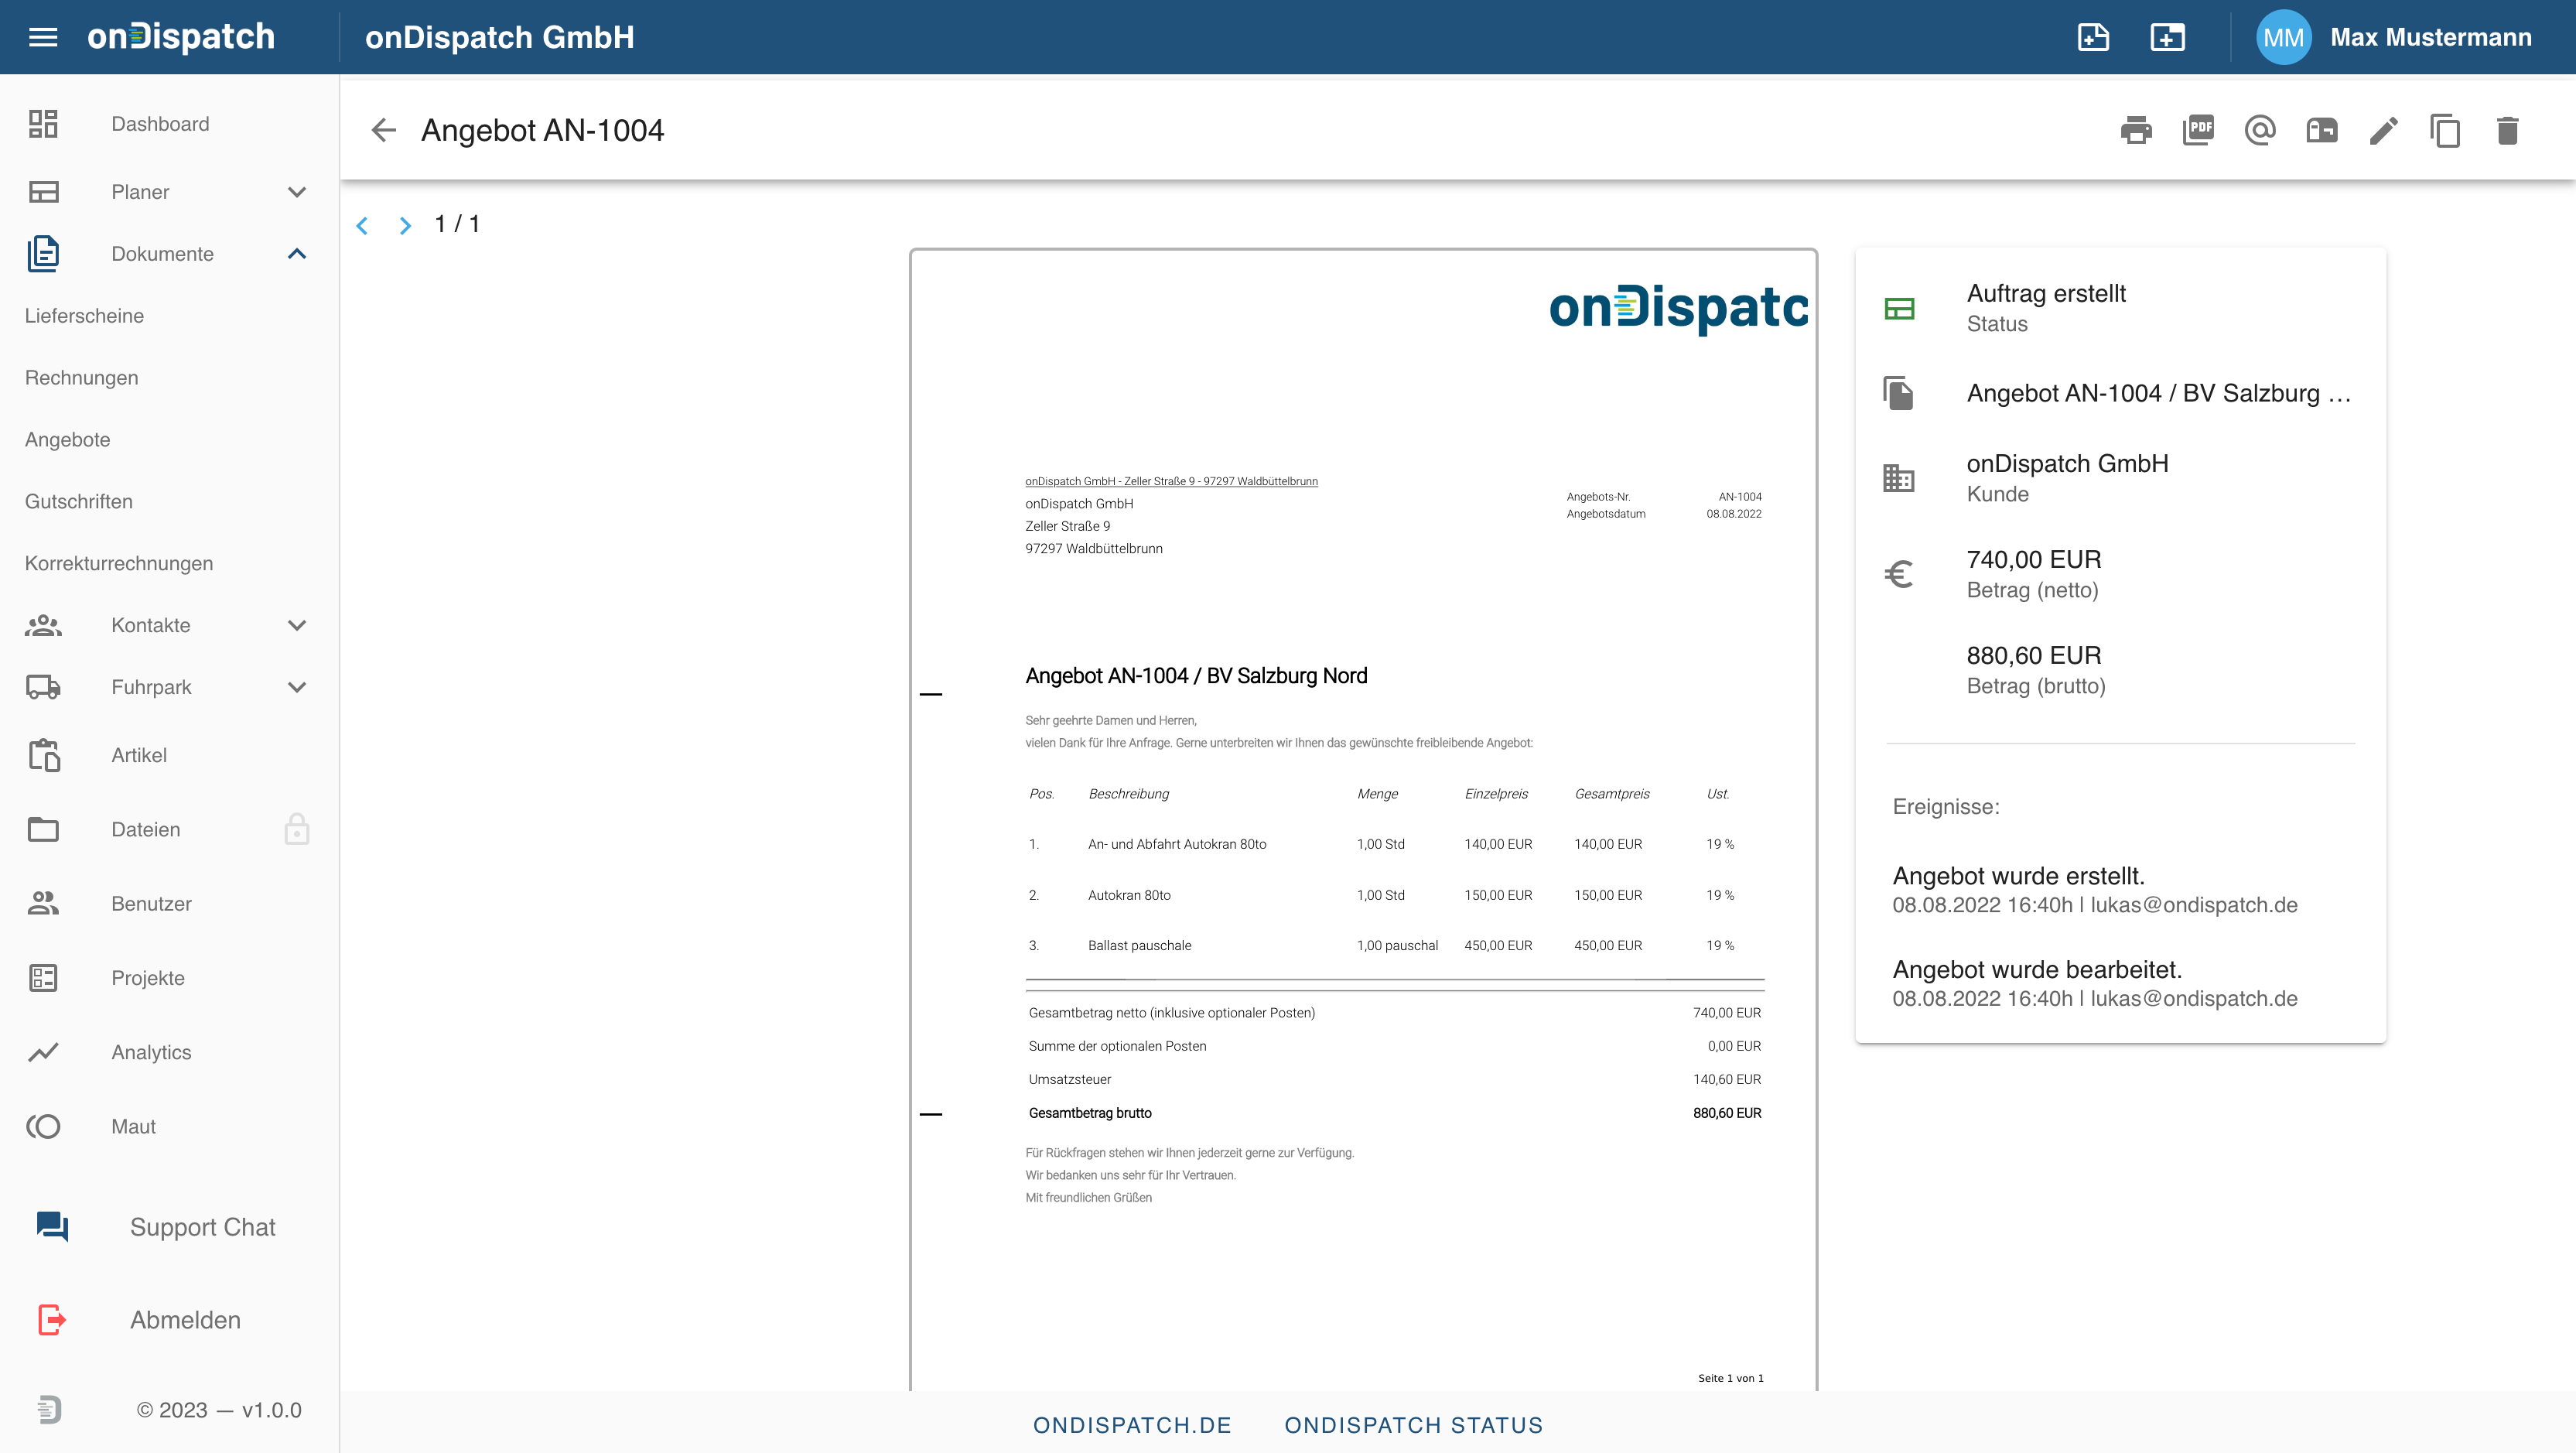Open the hamburger menu icon
The width and height of the screenshot is (2576, 1453).
tap(43, 37)
